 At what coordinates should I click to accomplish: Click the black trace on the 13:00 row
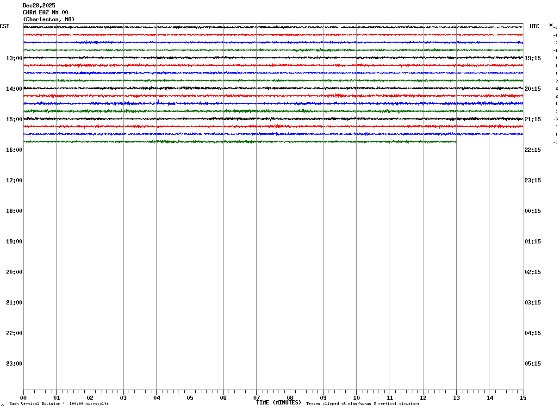coord(273,58)
